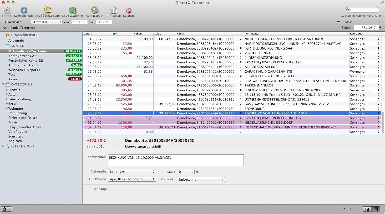Expand the Letzte Suche section
This screenshot has width=385, height=214.
(x=3, y=146)
